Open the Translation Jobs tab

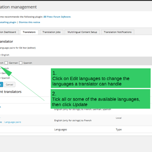pyautogui.click(x=51, y=32)
